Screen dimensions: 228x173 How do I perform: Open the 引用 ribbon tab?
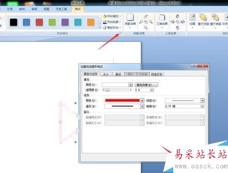pos(10,9)
